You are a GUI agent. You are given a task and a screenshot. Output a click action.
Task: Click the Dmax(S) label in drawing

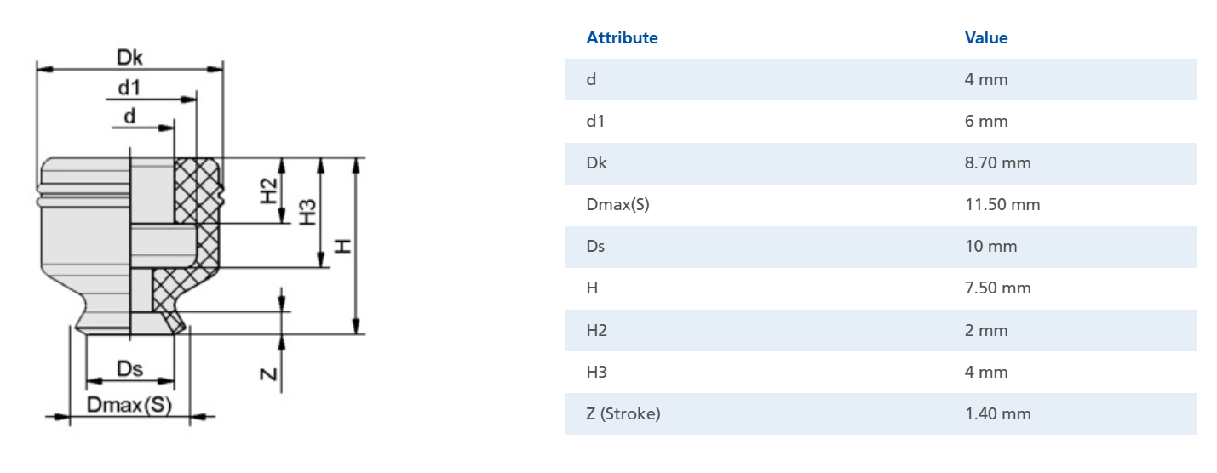click(129, 405)
